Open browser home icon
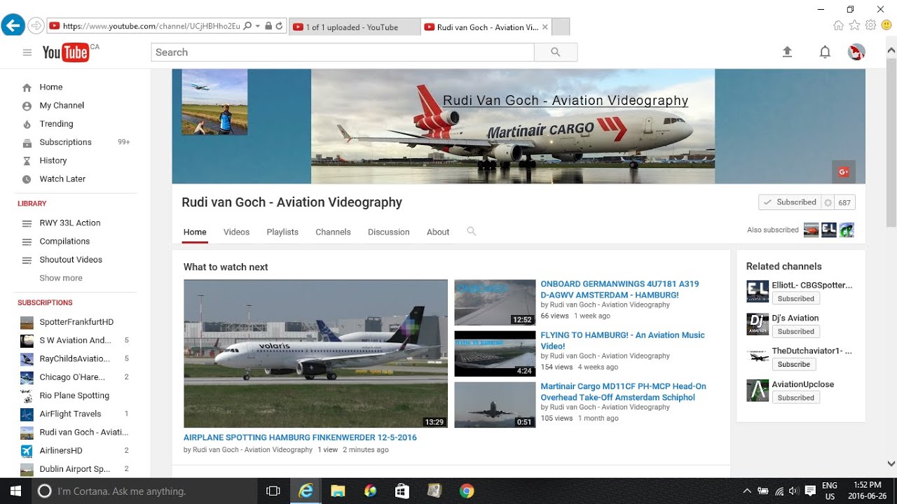This screenshot has width=897, height=504. [838, 26]
